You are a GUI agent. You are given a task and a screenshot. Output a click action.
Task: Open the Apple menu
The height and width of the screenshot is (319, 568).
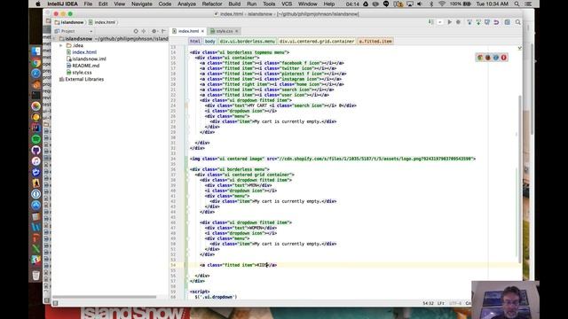coord(38,4)
